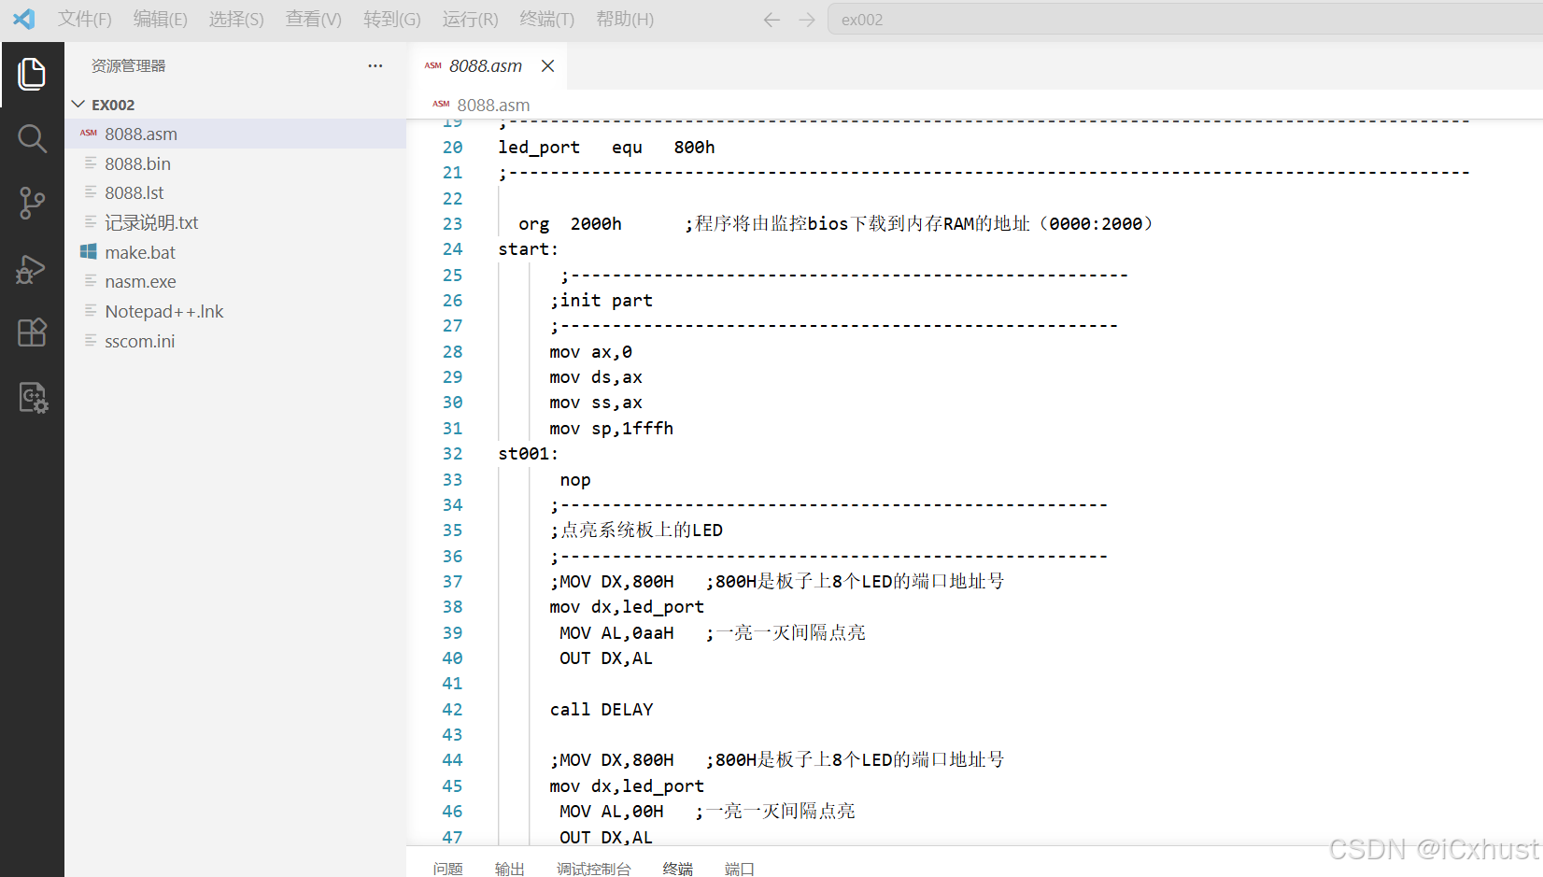Click the ';init part' comment on line 26
Screen dimensions: 1543x877
point(602,301)
